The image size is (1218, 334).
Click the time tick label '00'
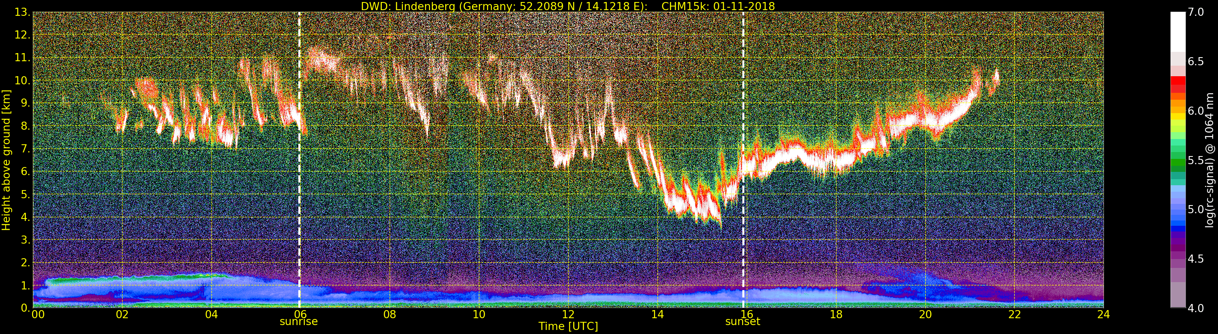(x=38, y=314)
